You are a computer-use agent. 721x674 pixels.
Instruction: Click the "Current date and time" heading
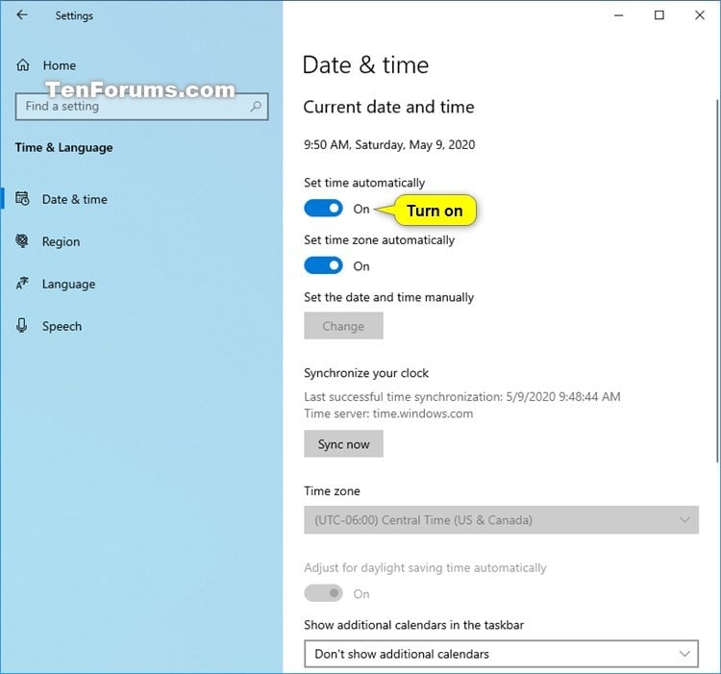pyautogui.click(x=388, y=107)
